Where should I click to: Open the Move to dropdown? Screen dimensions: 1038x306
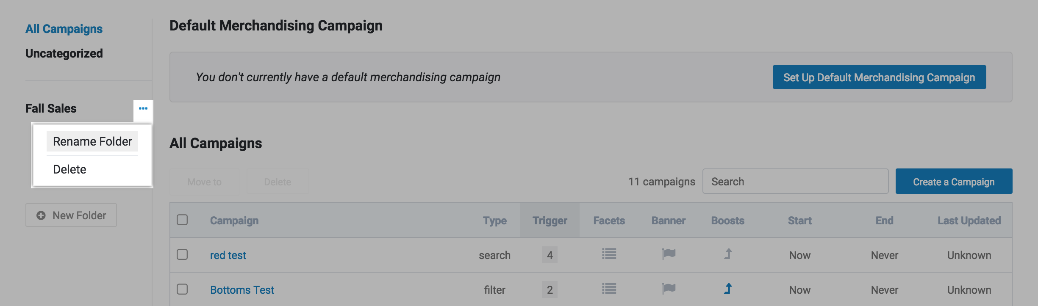[204, 182]
